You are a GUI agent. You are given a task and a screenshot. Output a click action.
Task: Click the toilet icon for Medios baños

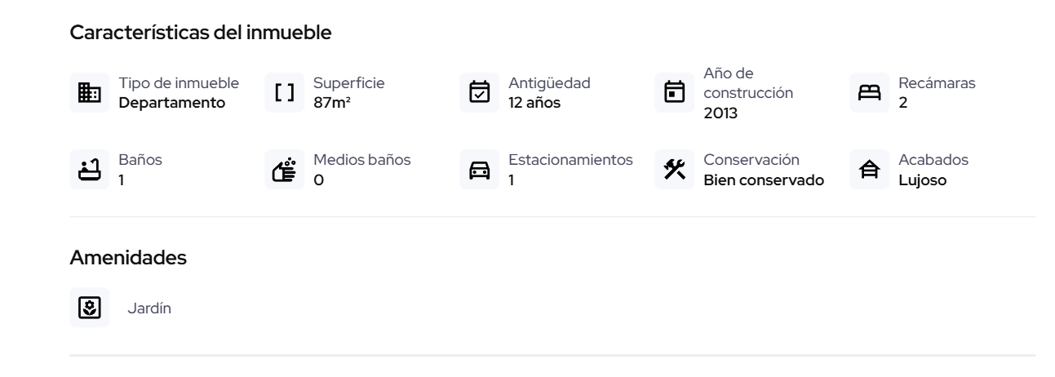coord(284,170)
